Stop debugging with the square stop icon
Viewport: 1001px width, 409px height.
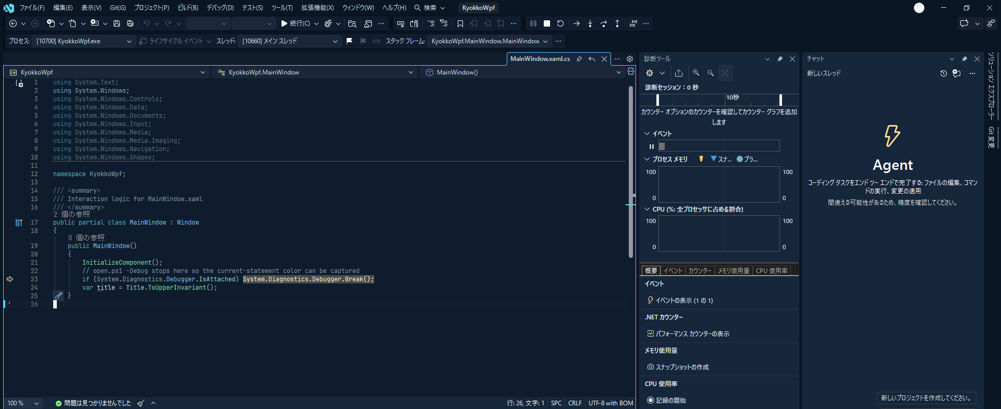(547, 23)
